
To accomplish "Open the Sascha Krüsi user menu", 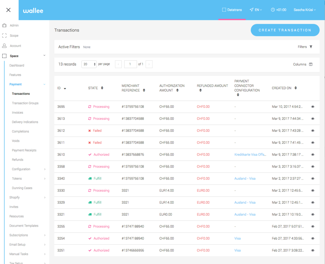I will [304, 10].
